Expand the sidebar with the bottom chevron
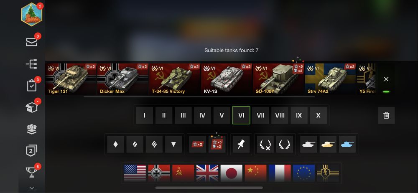 (x=32, y=188)
